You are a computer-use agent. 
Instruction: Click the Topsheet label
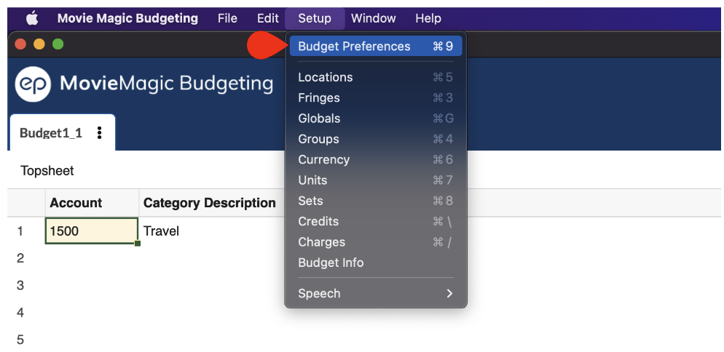(x=47, y=171)
